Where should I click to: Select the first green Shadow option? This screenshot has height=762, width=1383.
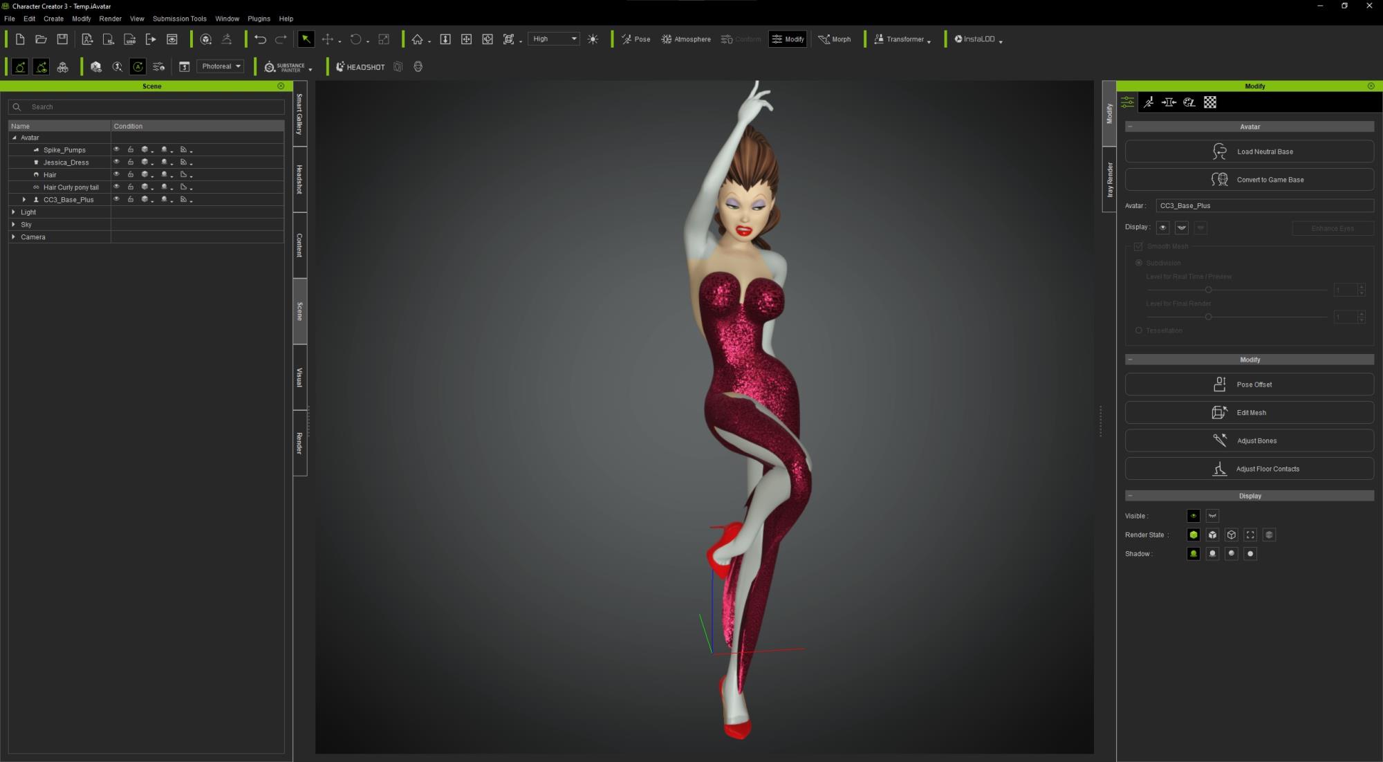pyautogui.click(x=1194, y=554)
